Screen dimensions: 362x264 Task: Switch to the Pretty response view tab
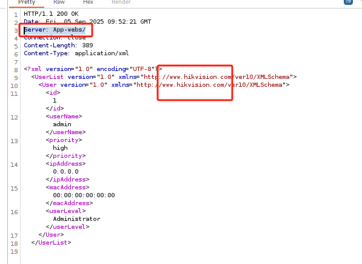coord(27,2)
